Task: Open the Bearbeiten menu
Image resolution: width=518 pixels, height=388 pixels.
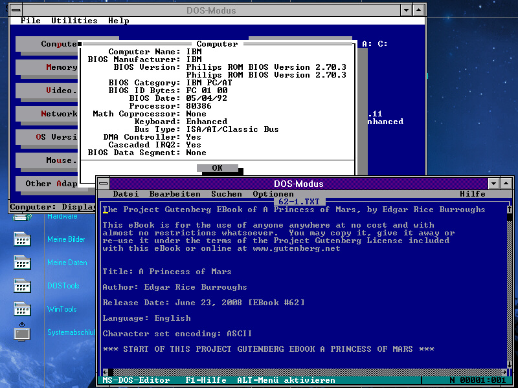Action: coord(175,194)
